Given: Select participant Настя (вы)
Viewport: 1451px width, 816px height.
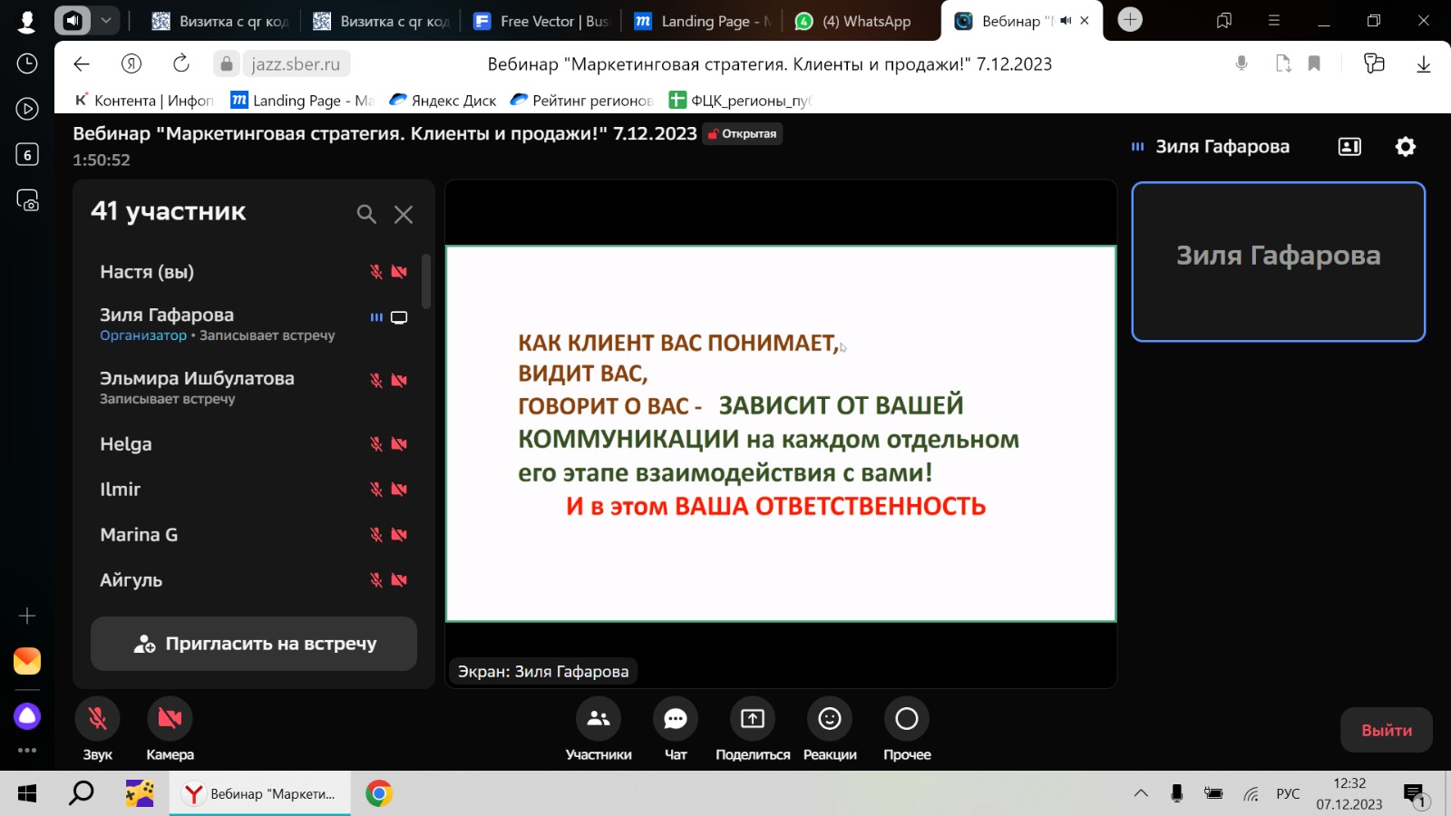Looking at the screenshot, I should click(x=254, y=272).
